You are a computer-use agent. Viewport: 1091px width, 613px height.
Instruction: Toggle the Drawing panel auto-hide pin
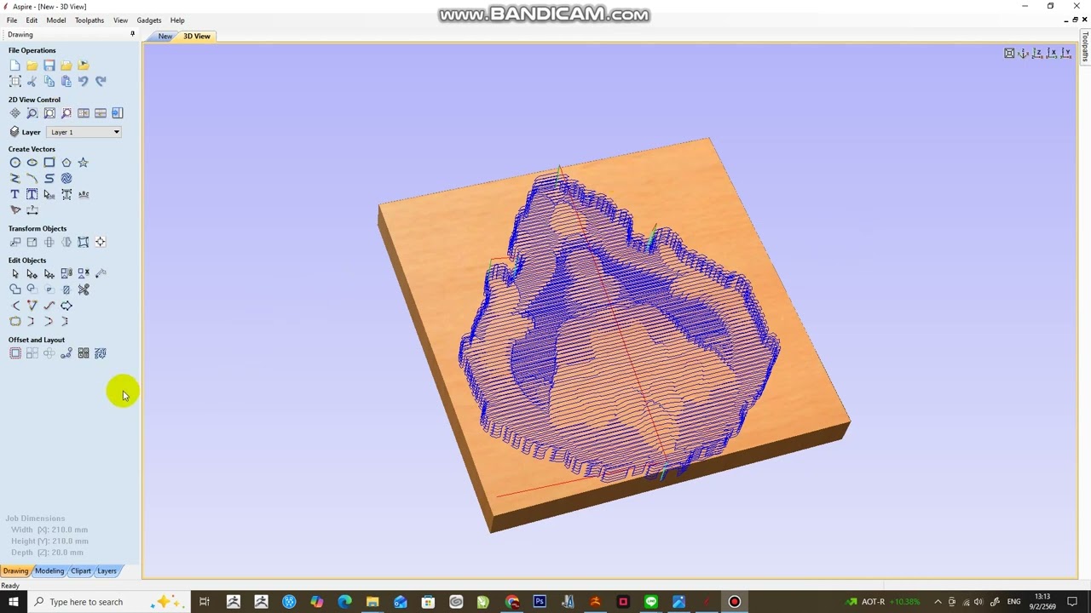tap(132, 34)
